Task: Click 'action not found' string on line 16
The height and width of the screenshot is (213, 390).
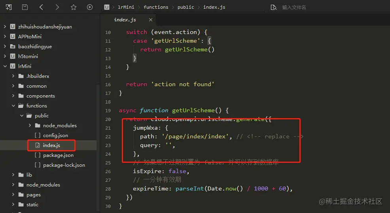Action: [183, 84]
